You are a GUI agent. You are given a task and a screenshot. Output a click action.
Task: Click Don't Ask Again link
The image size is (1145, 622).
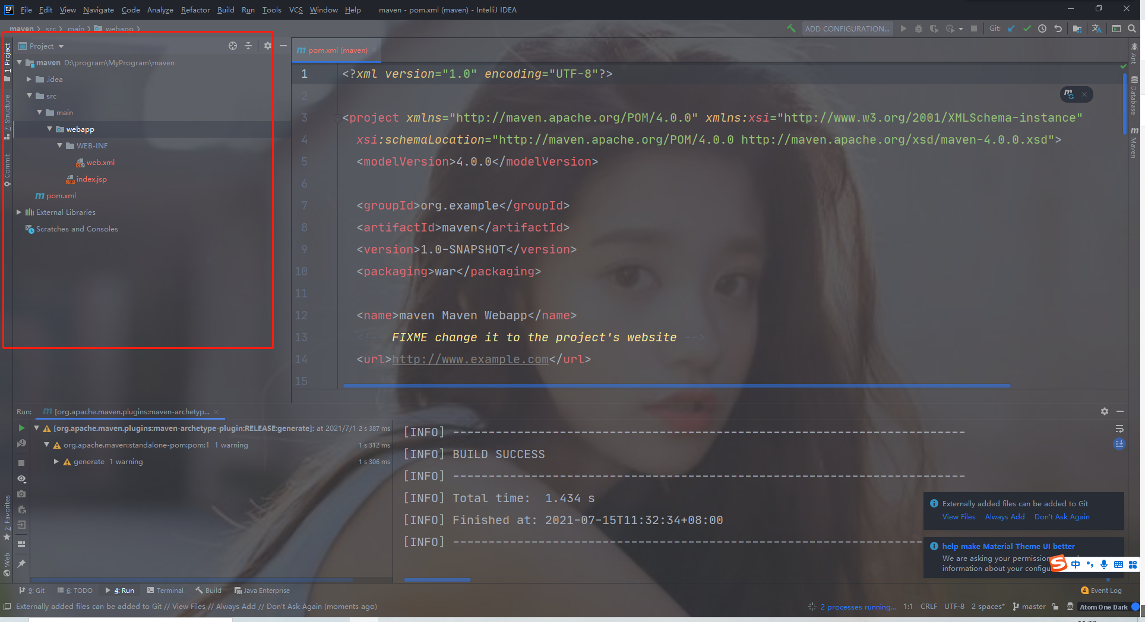tap(1062, 517)
